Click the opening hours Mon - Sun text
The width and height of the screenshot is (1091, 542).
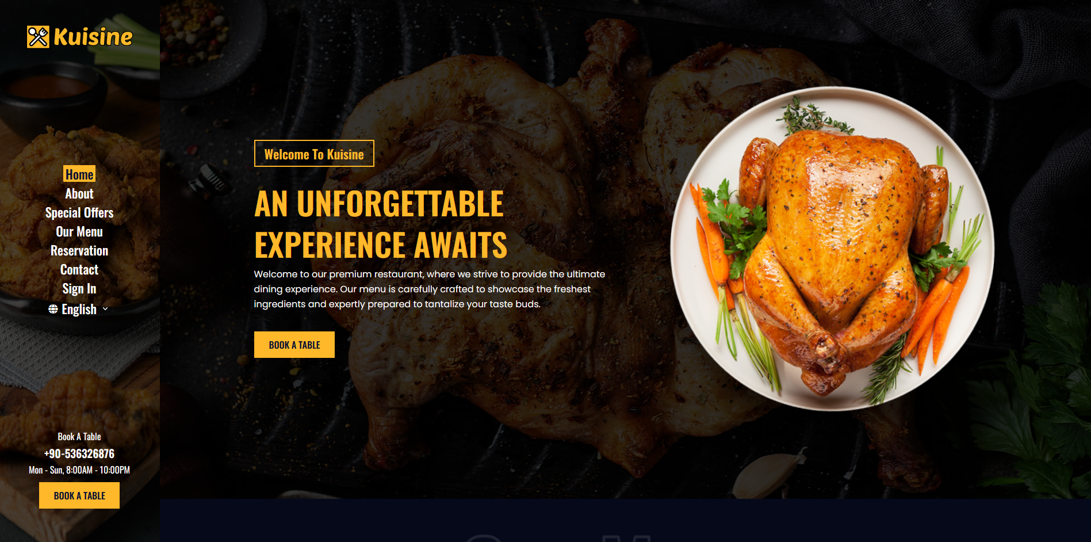click(79, 470)
